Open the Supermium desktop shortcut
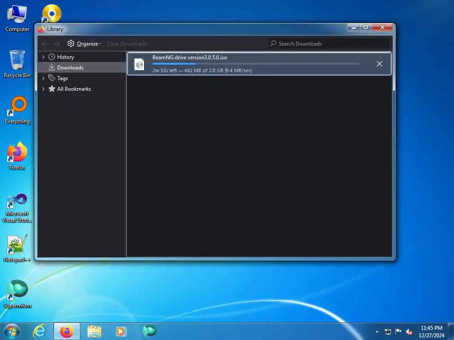 coord(17,294)
